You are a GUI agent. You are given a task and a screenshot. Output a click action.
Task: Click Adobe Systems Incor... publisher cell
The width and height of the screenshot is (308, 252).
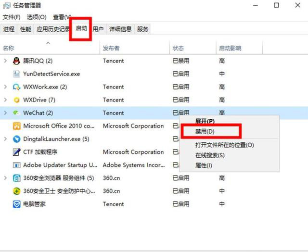(x=134, y=165)
